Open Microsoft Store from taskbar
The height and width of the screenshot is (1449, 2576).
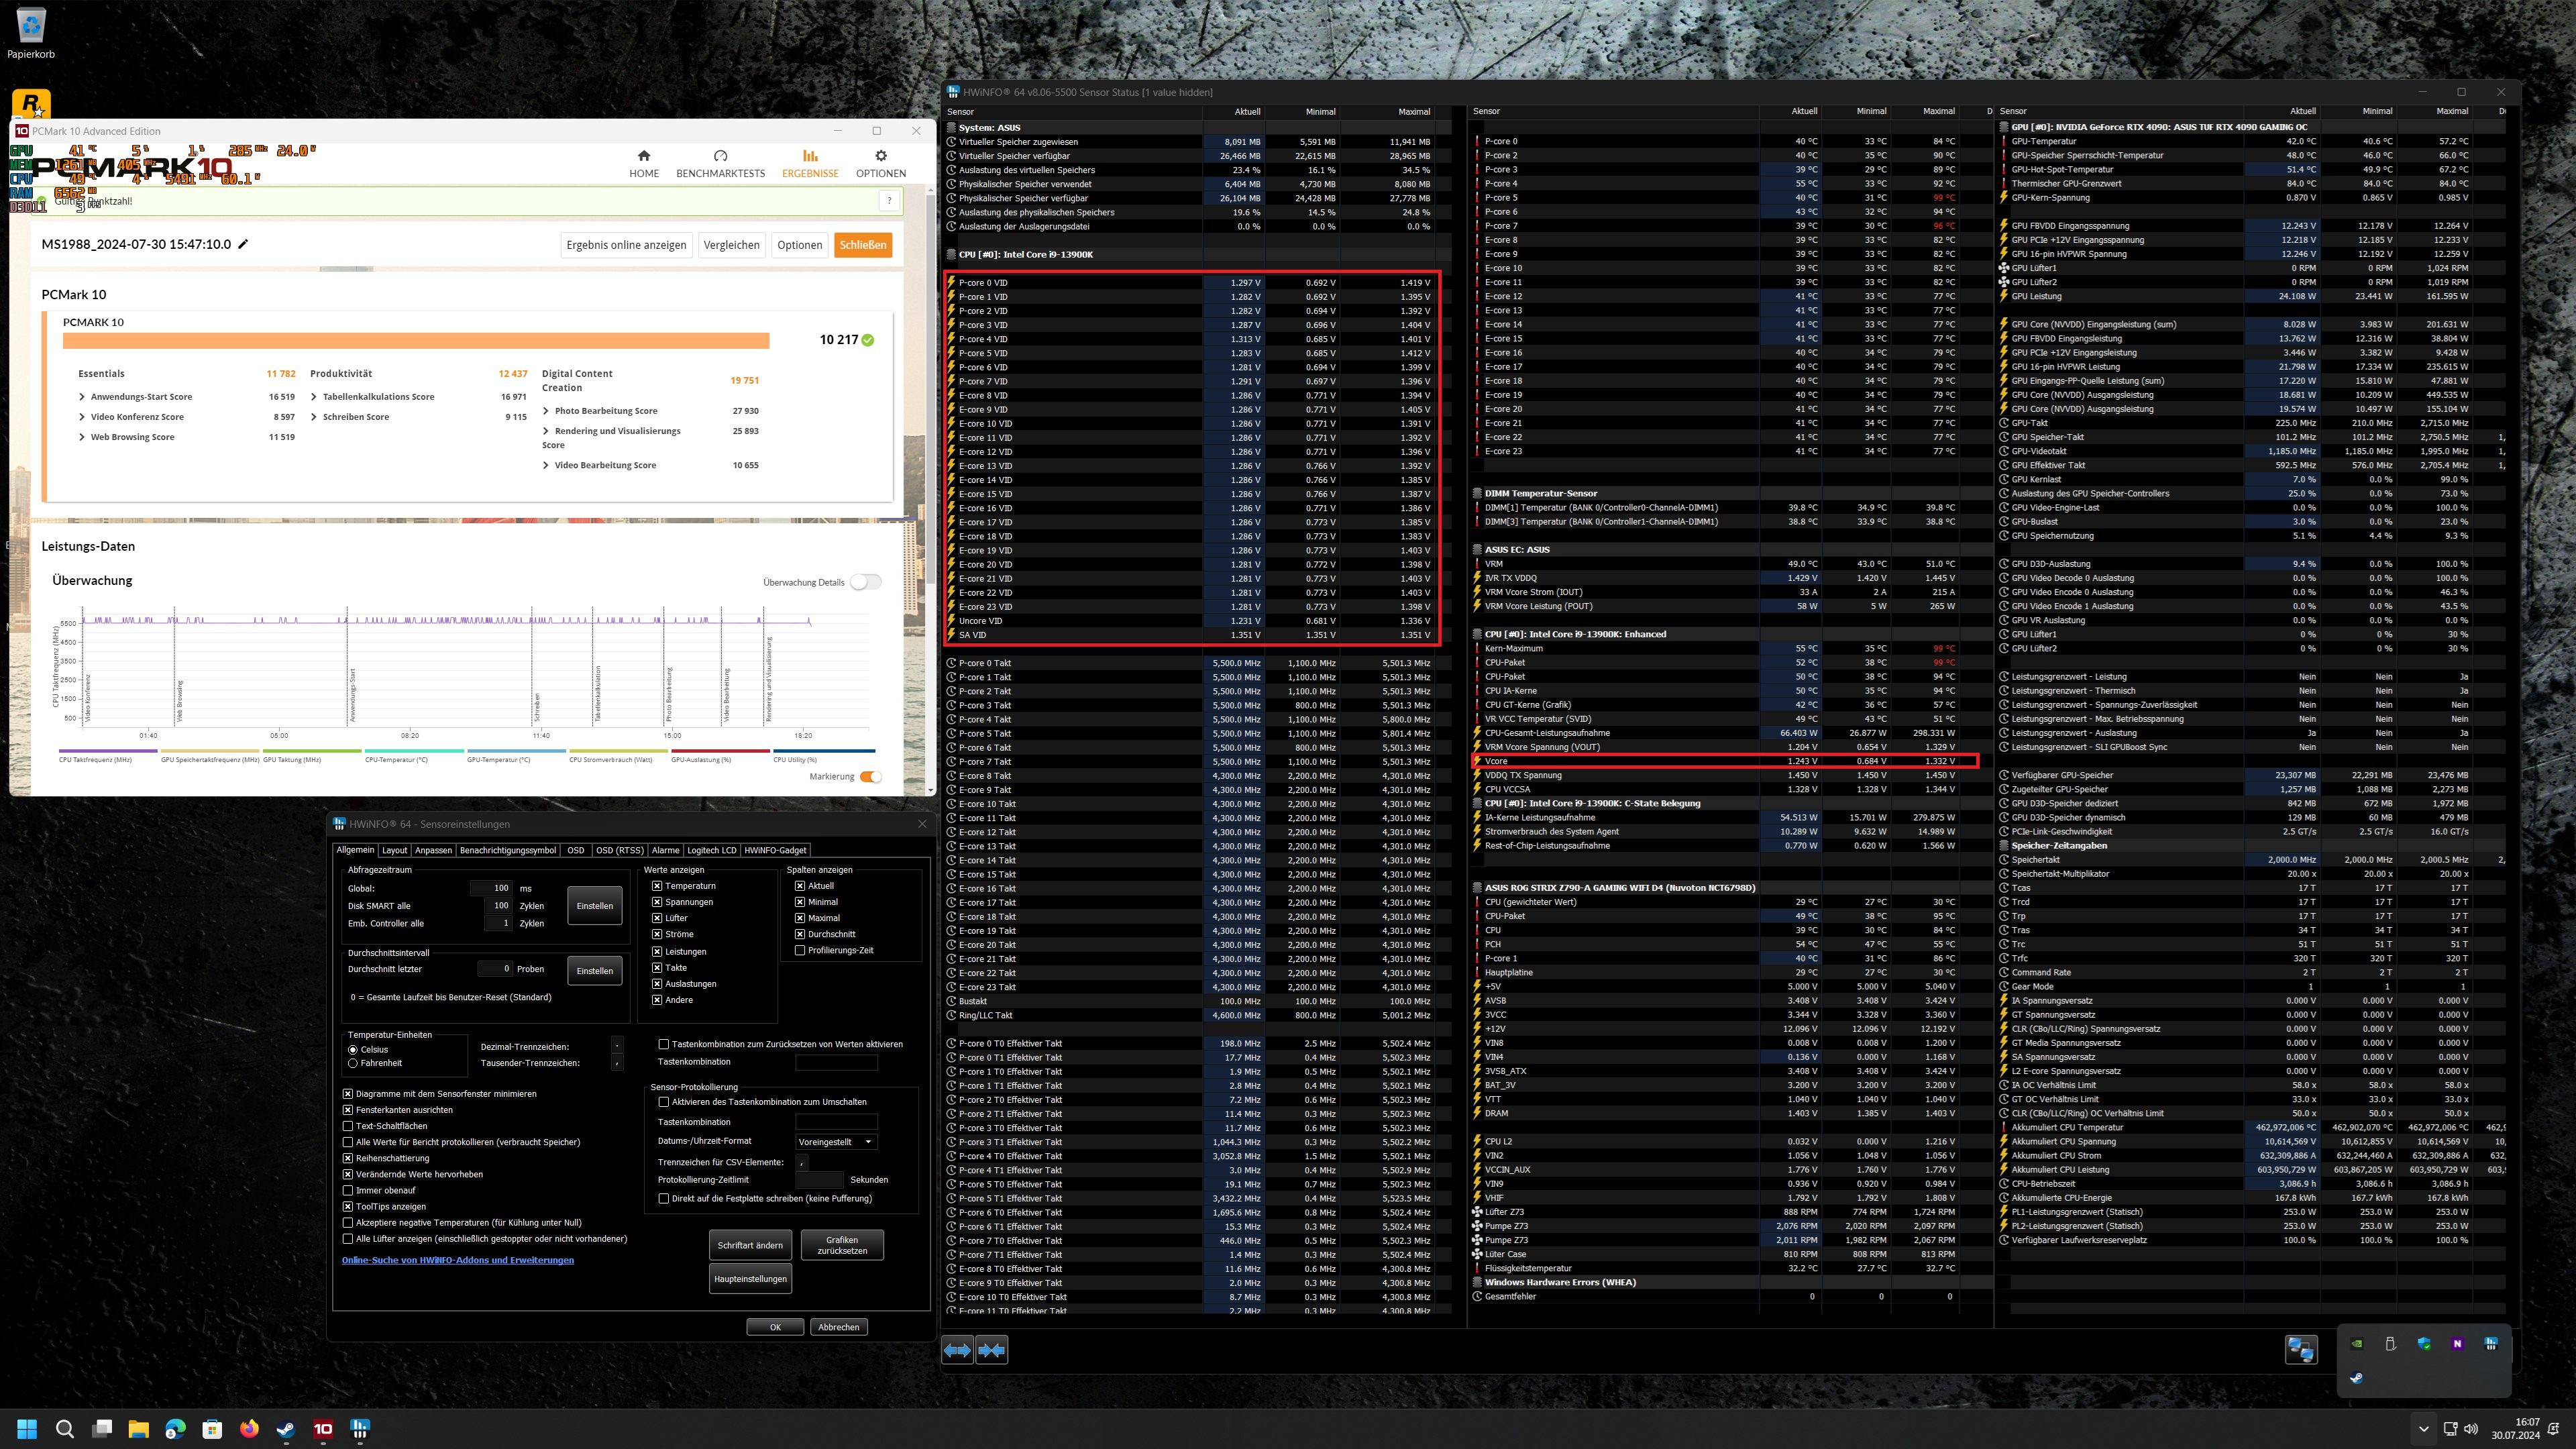[x=212, y=1428]
